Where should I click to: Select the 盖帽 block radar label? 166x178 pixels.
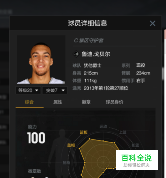71,145
